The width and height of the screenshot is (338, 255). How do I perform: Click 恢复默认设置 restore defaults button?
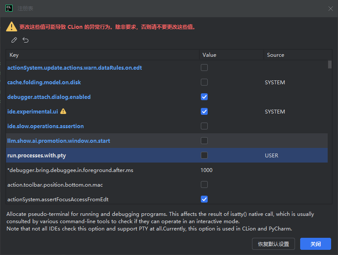pos(273,244)
